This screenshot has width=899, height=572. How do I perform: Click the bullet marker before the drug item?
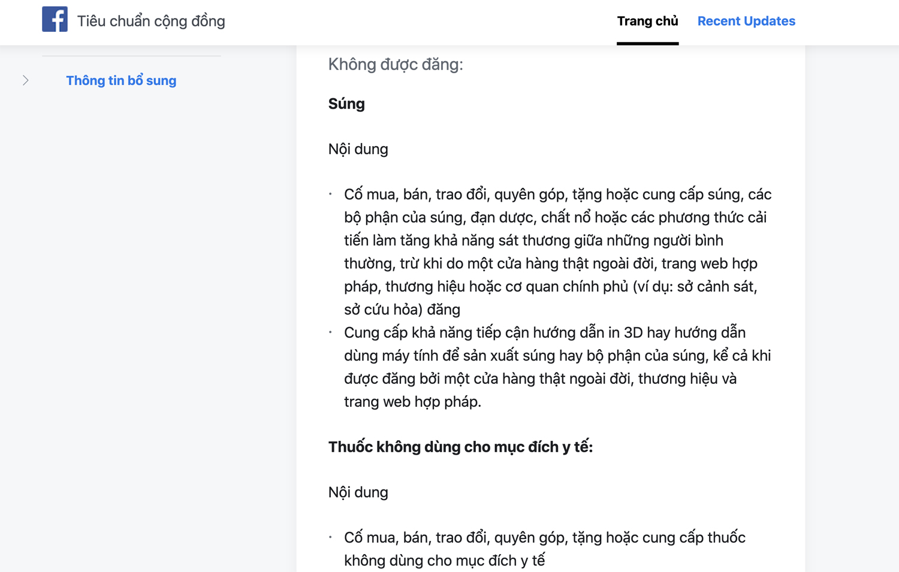coord(330,537)
